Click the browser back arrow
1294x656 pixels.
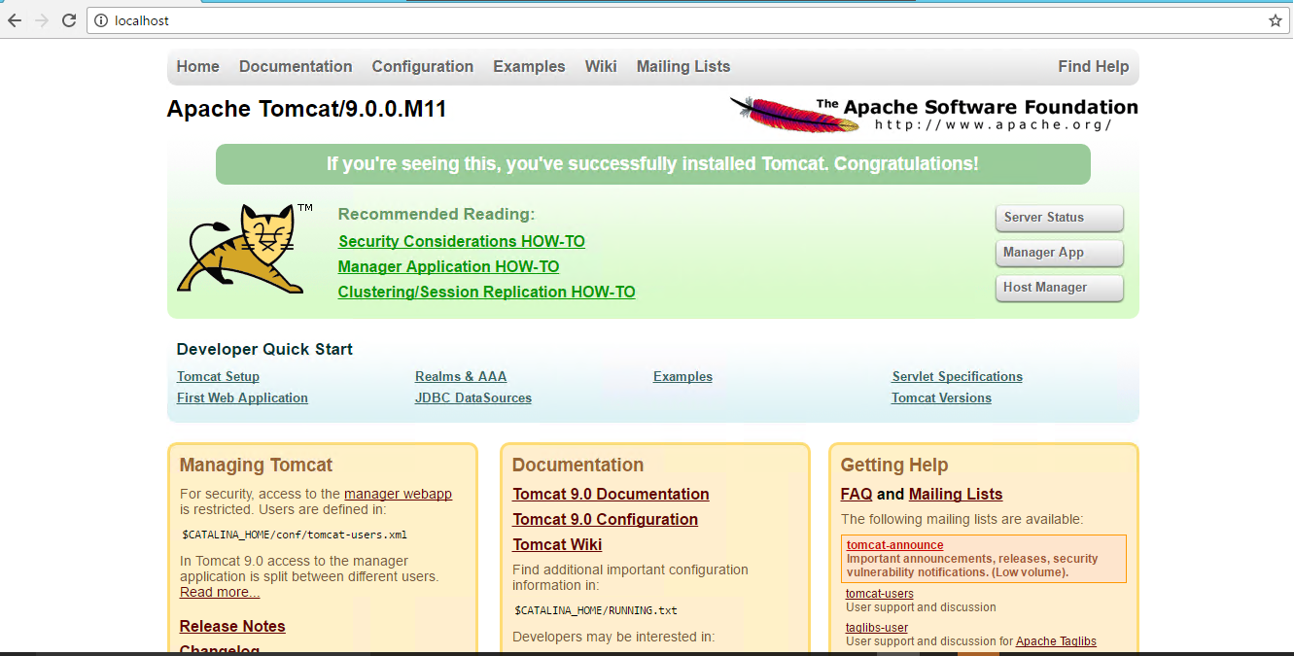point(15,20)
